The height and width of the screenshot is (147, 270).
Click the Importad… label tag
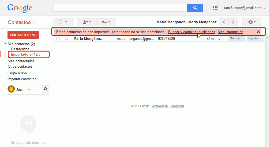click(x=255, y=38)
